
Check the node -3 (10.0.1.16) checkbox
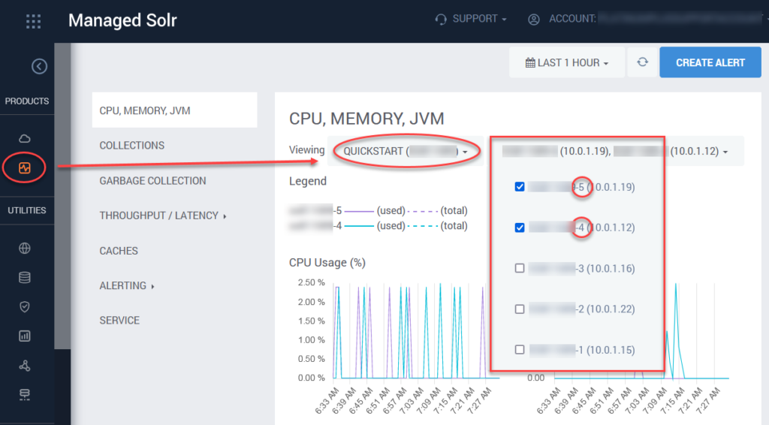coord(520,268)
